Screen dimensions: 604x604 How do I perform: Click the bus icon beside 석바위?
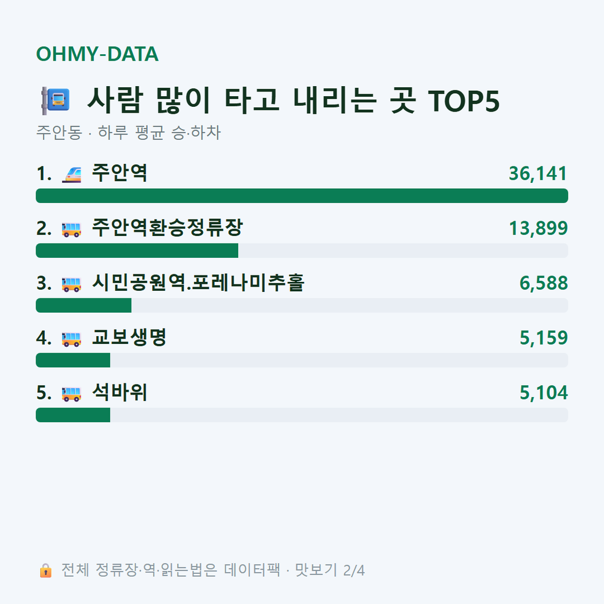71,393
